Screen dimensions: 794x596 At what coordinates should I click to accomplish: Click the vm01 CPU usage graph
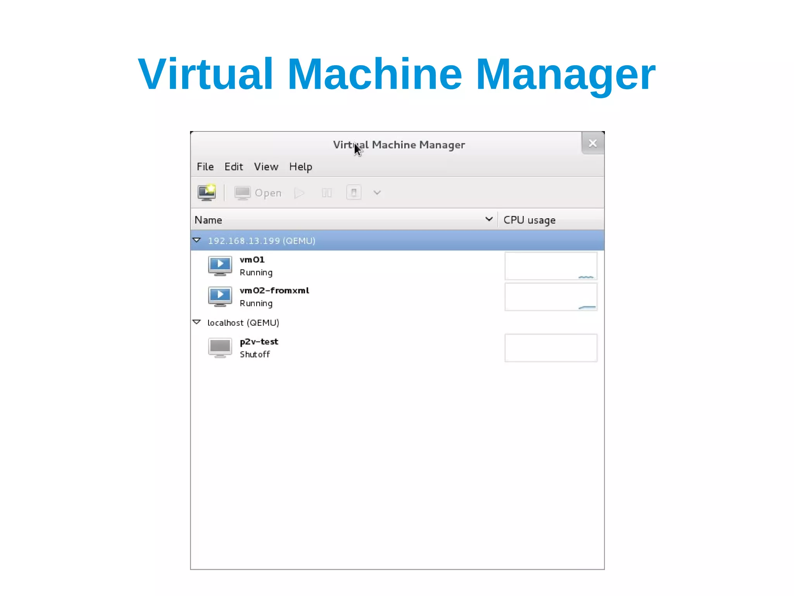551,266
